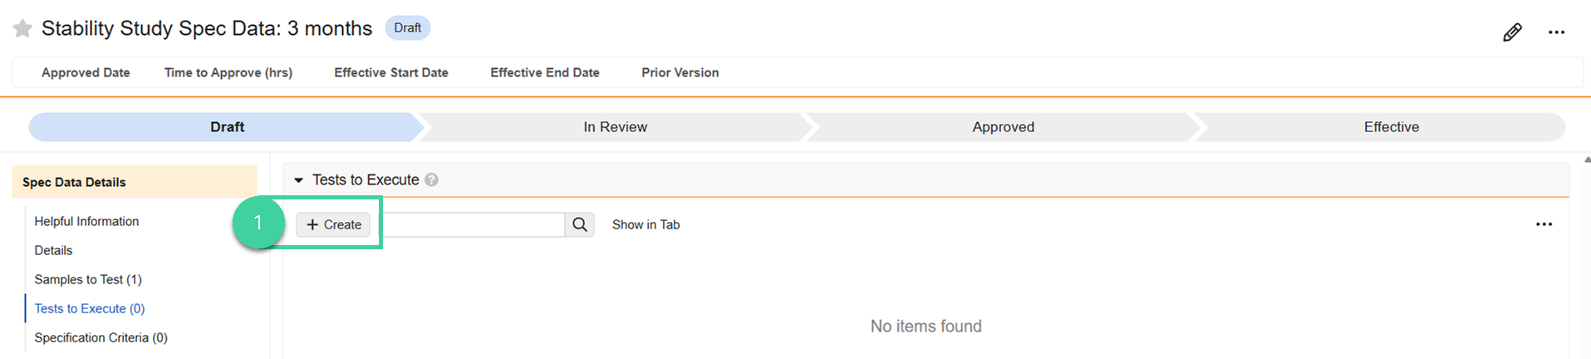Click the tests search input field
The width and height of the screenshot is (1591, 359).
474,224
